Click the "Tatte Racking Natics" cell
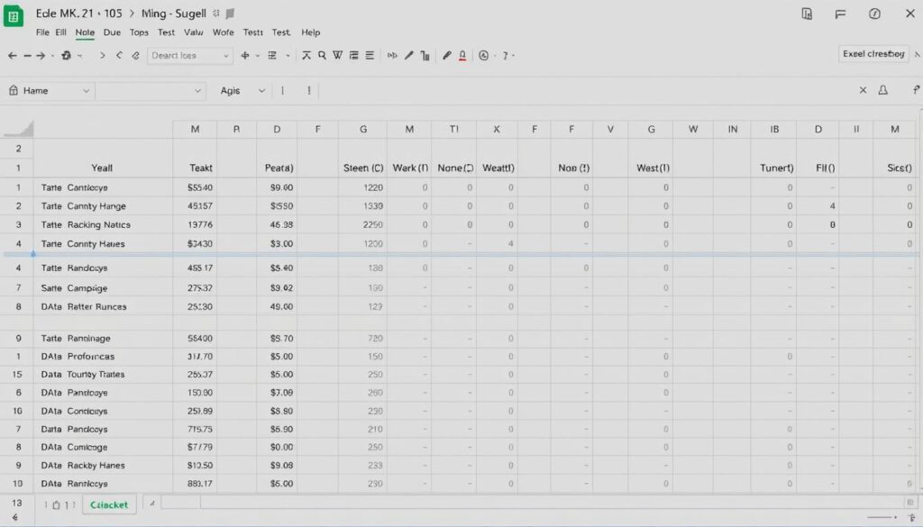This screenshot has height=527, width=923. pyautogui.click(x=86, y=225)
